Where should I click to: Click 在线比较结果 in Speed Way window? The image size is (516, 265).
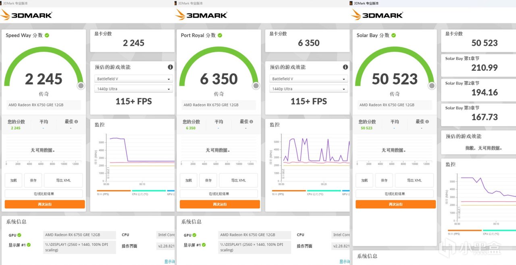(x=44, y=194)
